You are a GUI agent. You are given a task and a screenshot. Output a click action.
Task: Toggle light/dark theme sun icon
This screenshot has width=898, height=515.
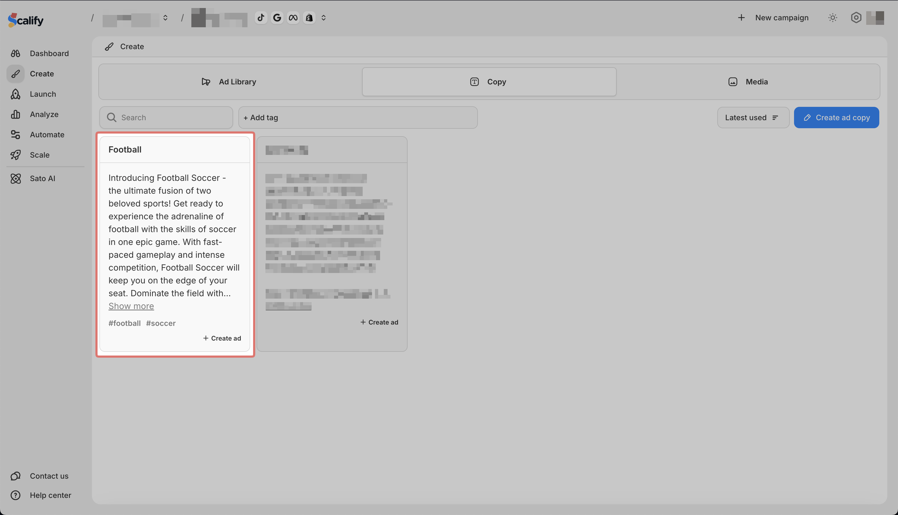(833, 18)
